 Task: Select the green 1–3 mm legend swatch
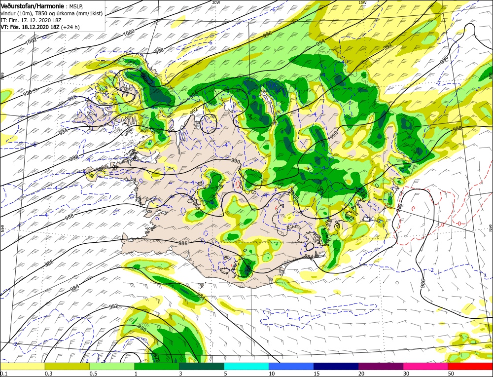(157, 366)
